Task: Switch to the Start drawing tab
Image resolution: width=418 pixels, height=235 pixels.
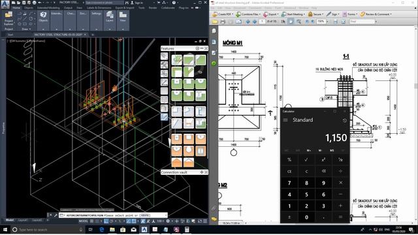Action: 10,35
